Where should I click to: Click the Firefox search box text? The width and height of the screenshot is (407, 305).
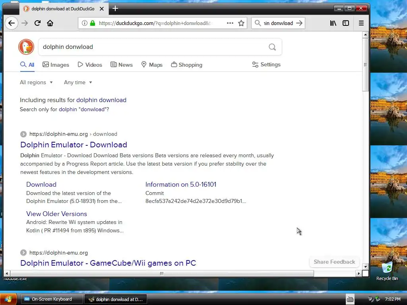(278, 23)
